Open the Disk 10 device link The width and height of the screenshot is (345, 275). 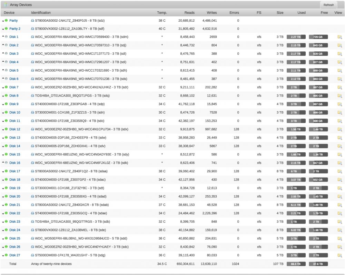click(x=15, y=112)
